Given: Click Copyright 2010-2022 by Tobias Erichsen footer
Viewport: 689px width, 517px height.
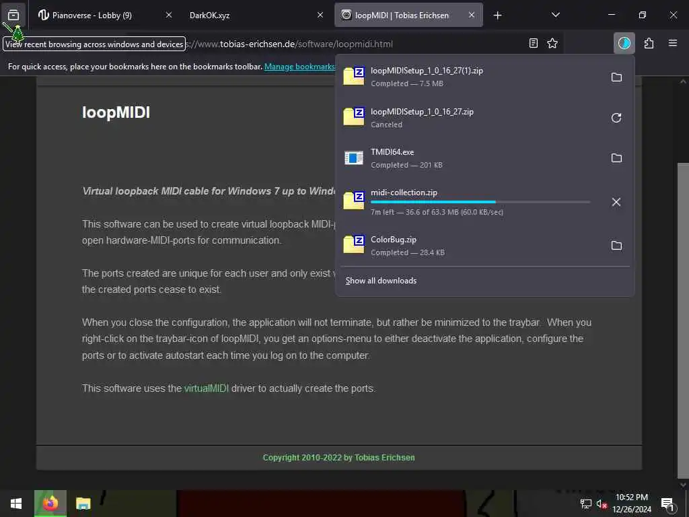Looking at the screenshot, I should [339, 458].
